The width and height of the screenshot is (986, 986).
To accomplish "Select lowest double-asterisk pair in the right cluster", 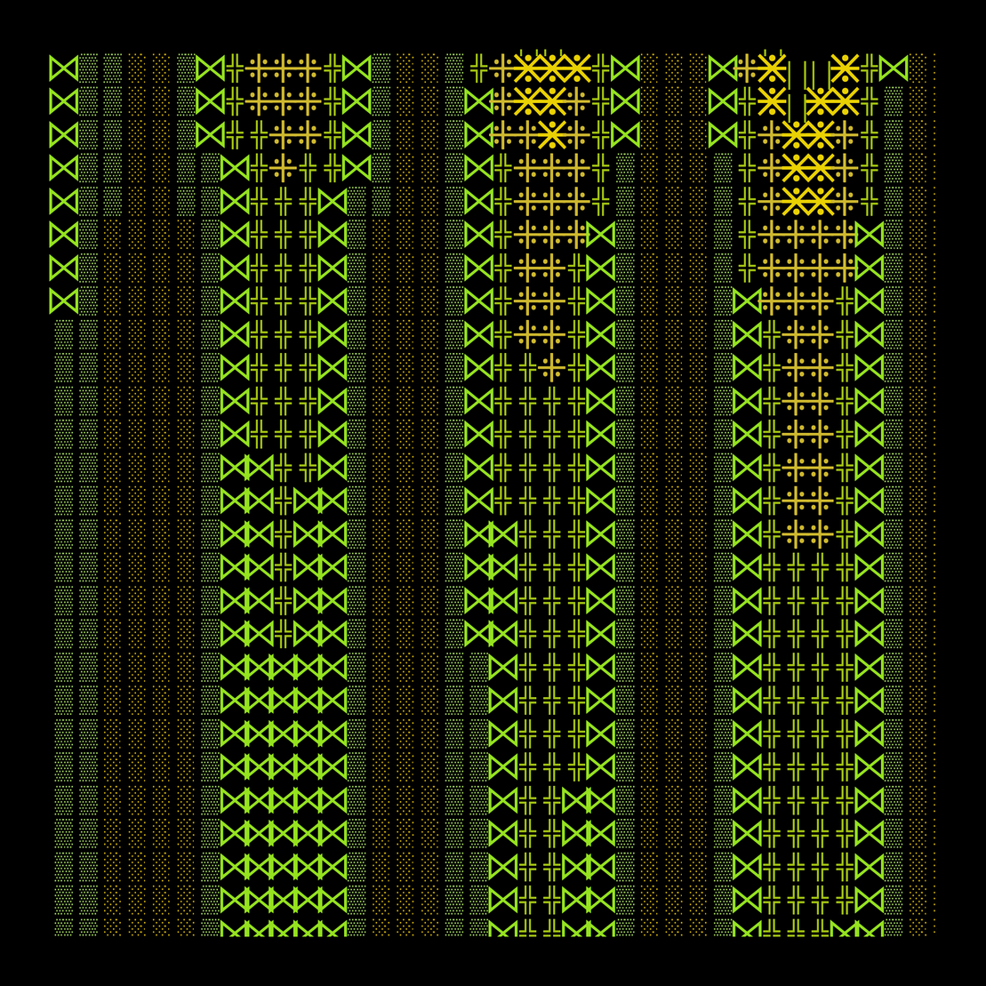I will point(808,202).
